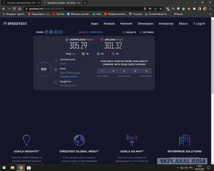Viewport: 214px width, 171px height.
Task: Open File Explorer from taskbar
Action: pos(12,168)
